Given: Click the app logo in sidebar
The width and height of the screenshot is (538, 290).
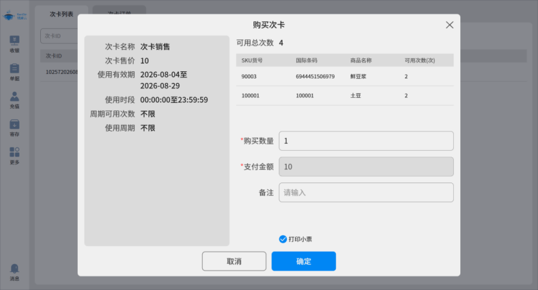Looking at the screenshot, I should (x=15, y=16).
